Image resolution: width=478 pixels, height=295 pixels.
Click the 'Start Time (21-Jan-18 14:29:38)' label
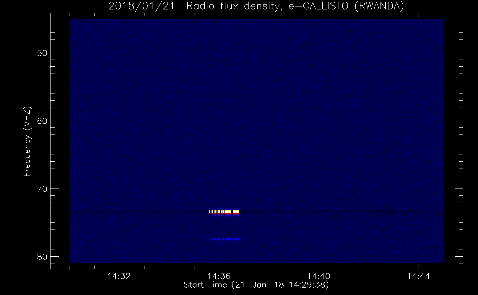click(256, 285)
